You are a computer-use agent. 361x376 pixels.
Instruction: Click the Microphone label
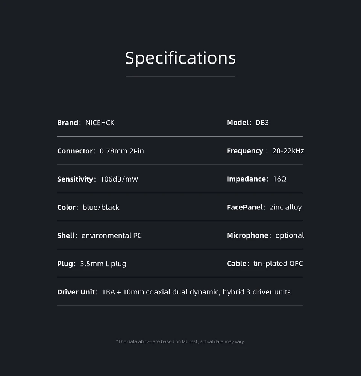[247, 236]
